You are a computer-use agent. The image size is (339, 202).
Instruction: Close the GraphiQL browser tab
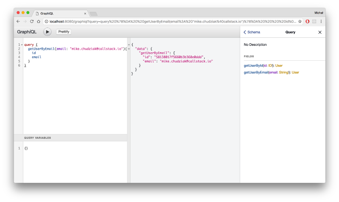point(85,14)
